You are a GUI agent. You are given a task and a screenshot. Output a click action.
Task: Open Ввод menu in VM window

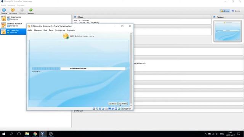(x=51, y=30)
